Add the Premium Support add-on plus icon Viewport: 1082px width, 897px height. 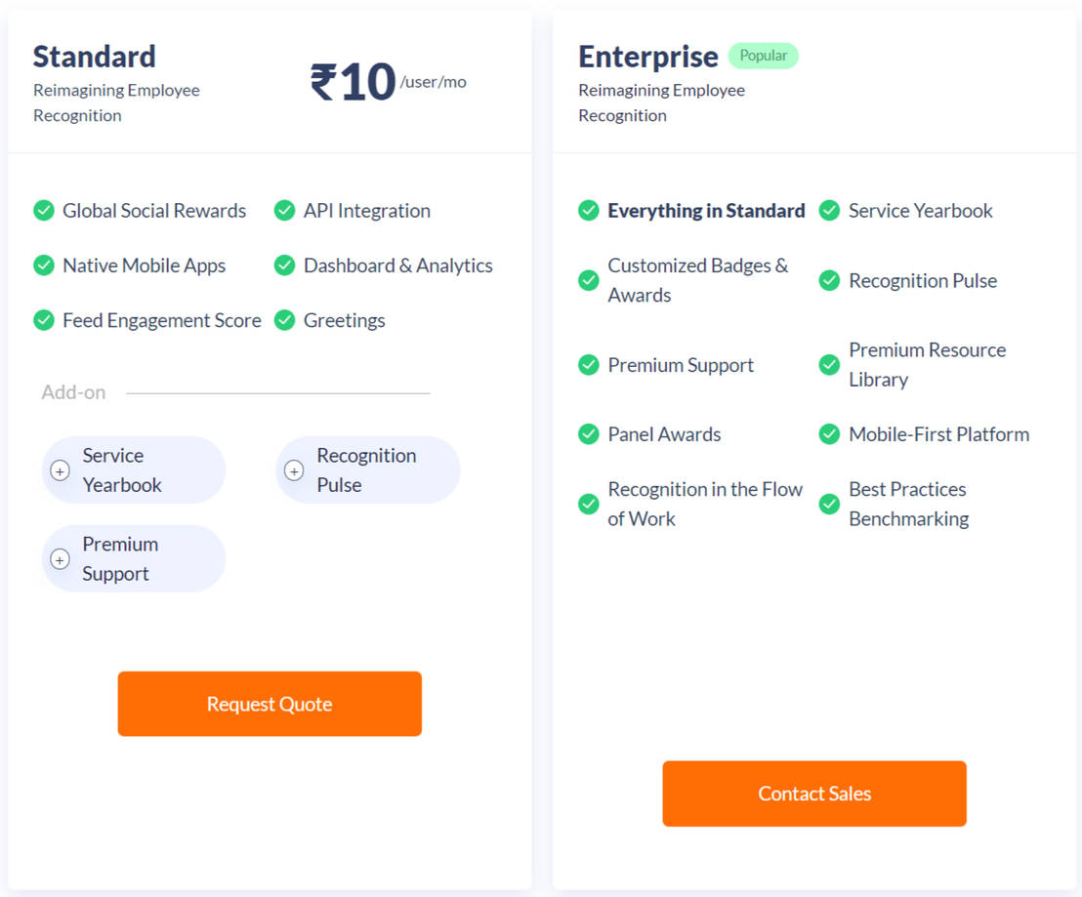click(60, 560)
